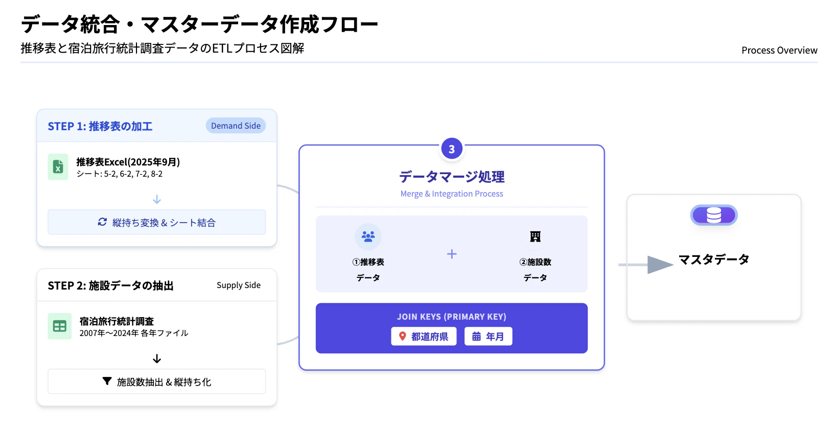Select the 都道府県 join key chip
This screenshot has height=431, width=833.
[x=424, y=337]
